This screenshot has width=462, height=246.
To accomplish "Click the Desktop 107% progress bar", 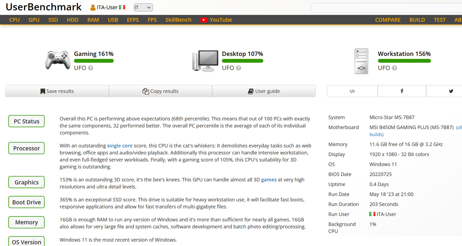I will 243,61.
